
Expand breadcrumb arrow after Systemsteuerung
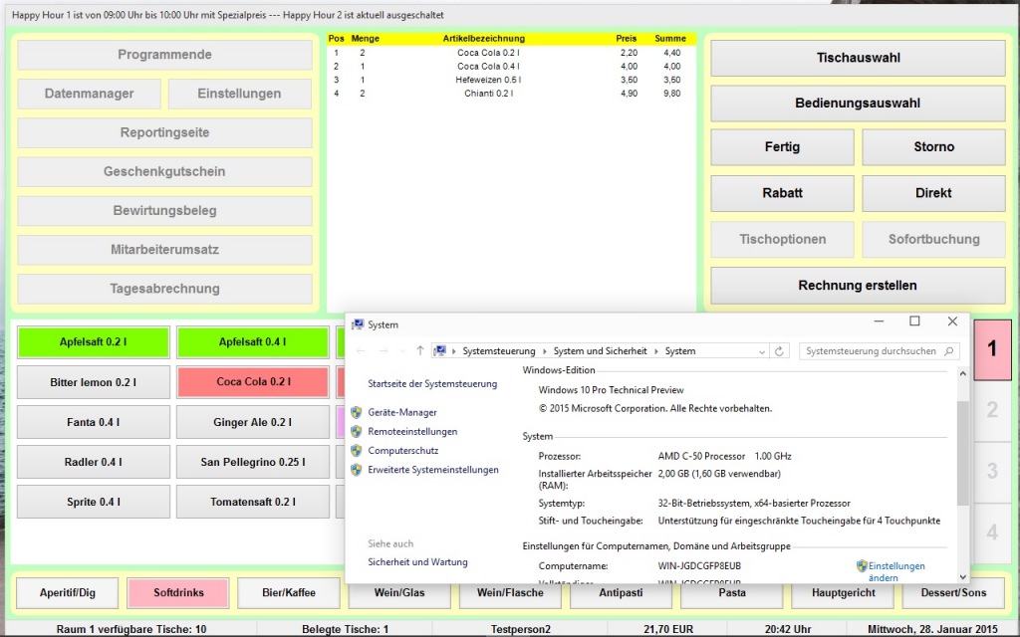pos(545,351)
